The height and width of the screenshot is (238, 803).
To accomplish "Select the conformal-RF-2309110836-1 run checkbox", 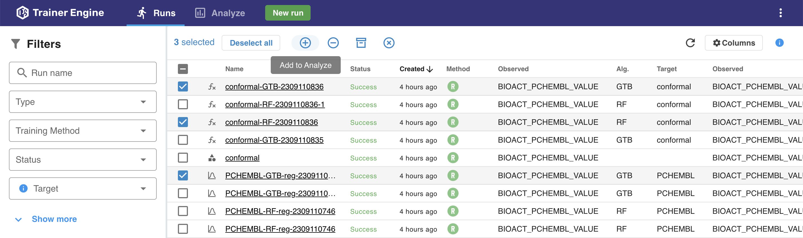I will (183, 104).
